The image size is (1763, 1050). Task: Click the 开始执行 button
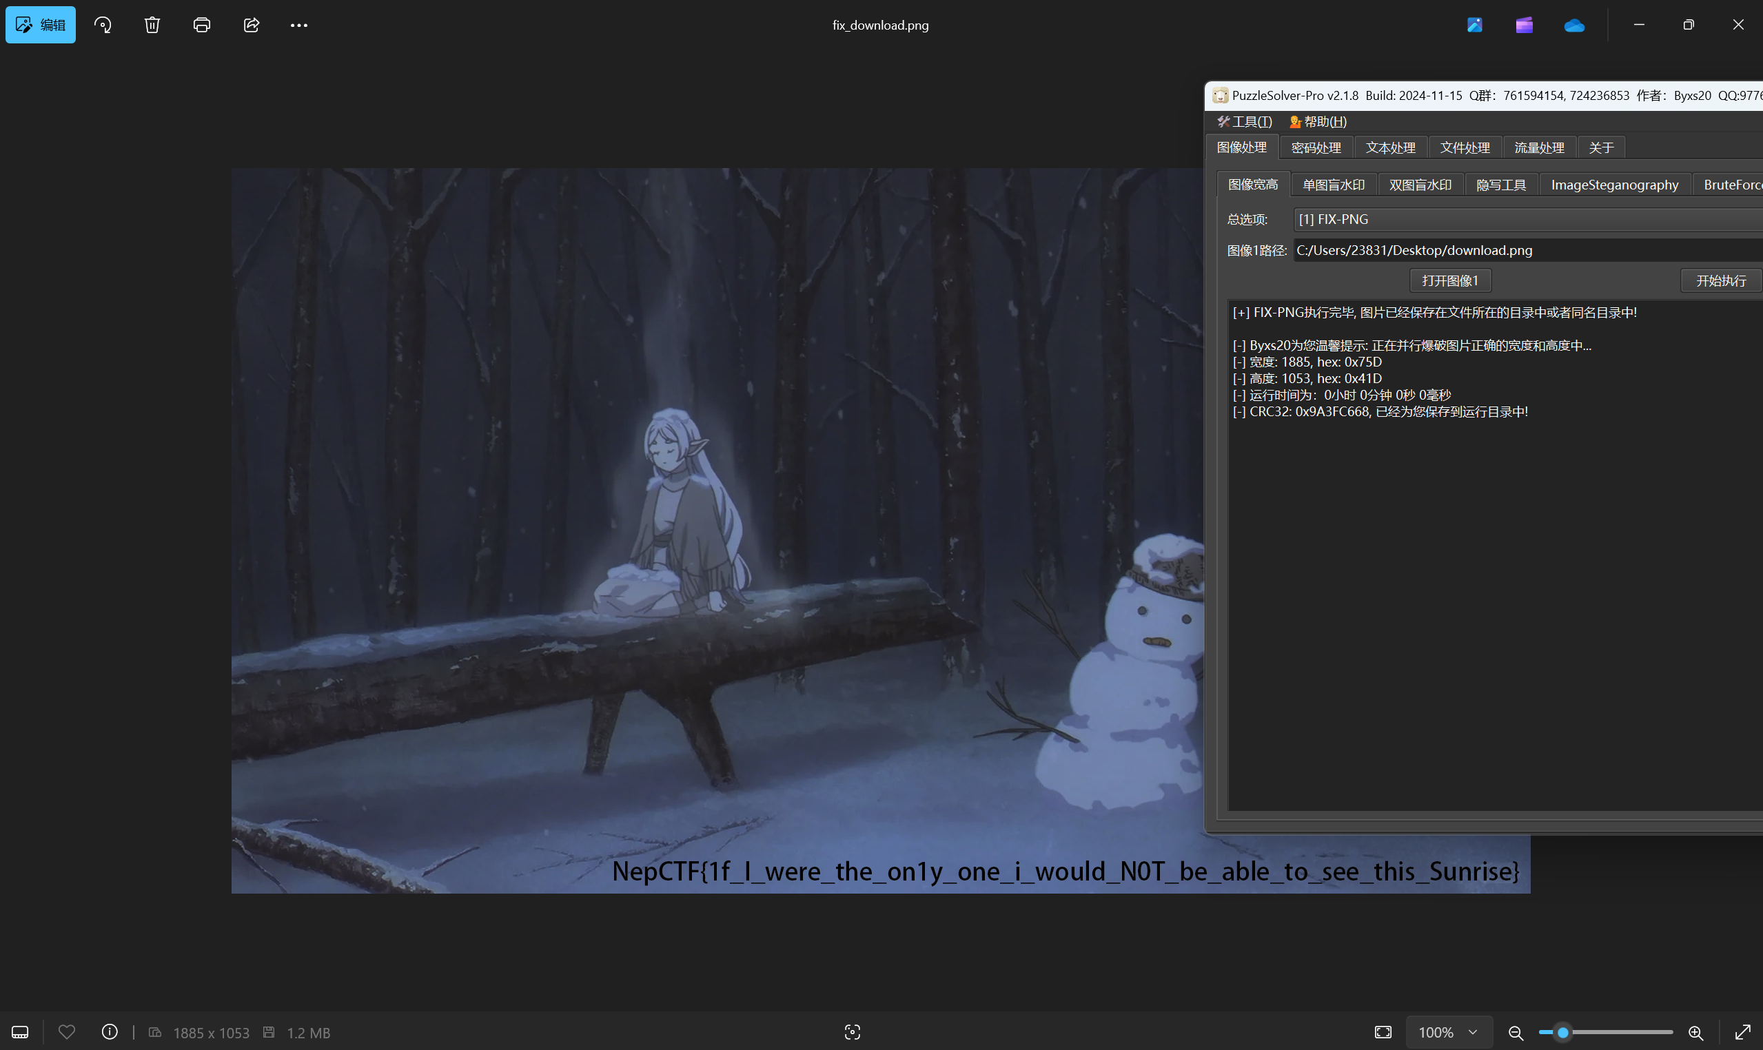pos(1721,281)
